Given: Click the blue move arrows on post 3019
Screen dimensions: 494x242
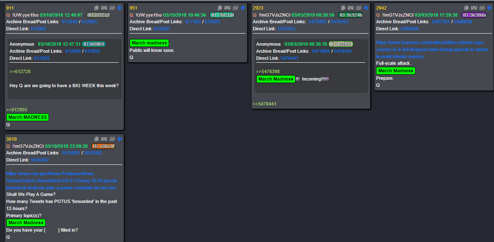Looking at the screenshot, I should (x=119, y=139).
